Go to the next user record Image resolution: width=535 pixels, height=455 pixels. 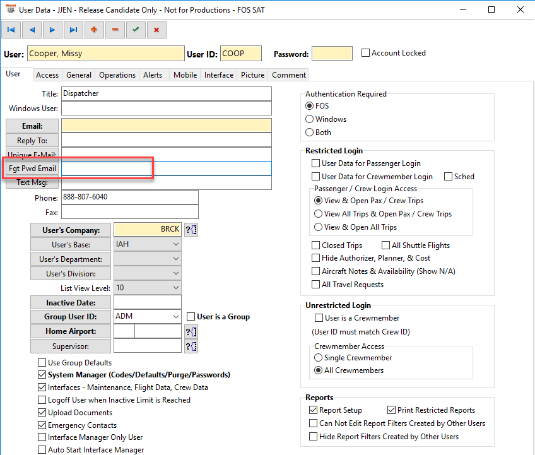[x=52, y=30]
